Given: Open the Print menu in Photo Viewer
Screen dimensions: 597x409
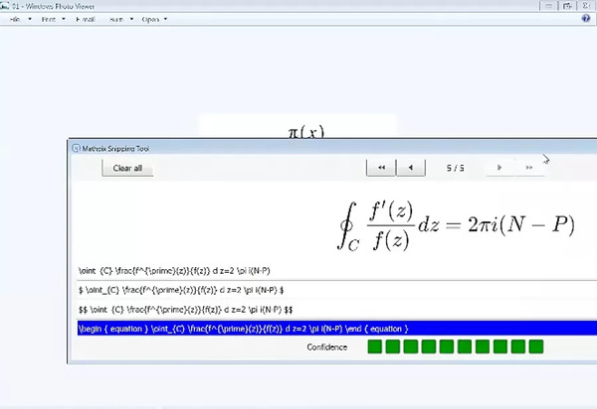Looking at the screenshot, I should pyautogui.click(x=49, y=19).
